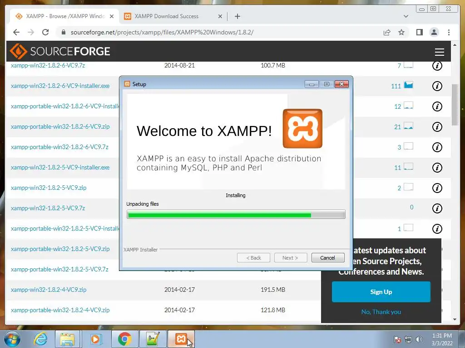Open xampp-win32-1.8.2-5-VC9.zip link
The height and width of the screenshot is (348, 465).
point(49,188)
